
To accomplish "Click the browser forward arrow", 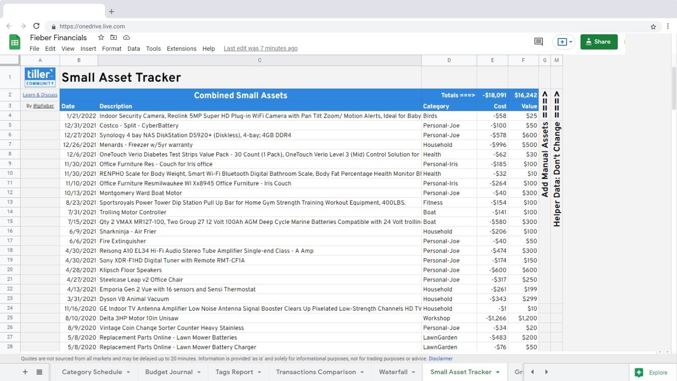I will [x=23, y=26].
